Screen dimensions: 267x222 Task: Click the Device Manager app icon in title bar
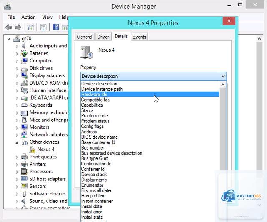click(x=8, y=7)
